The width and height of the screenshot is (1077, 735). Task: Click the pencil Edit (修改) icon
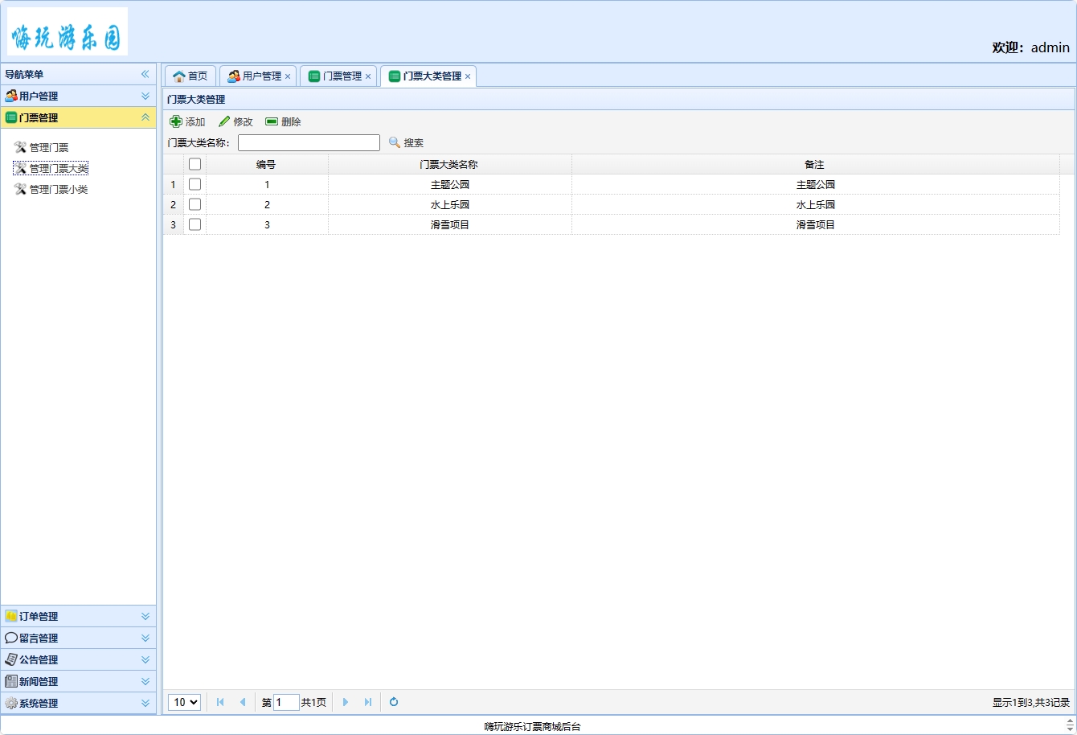[x=224, y=121]
